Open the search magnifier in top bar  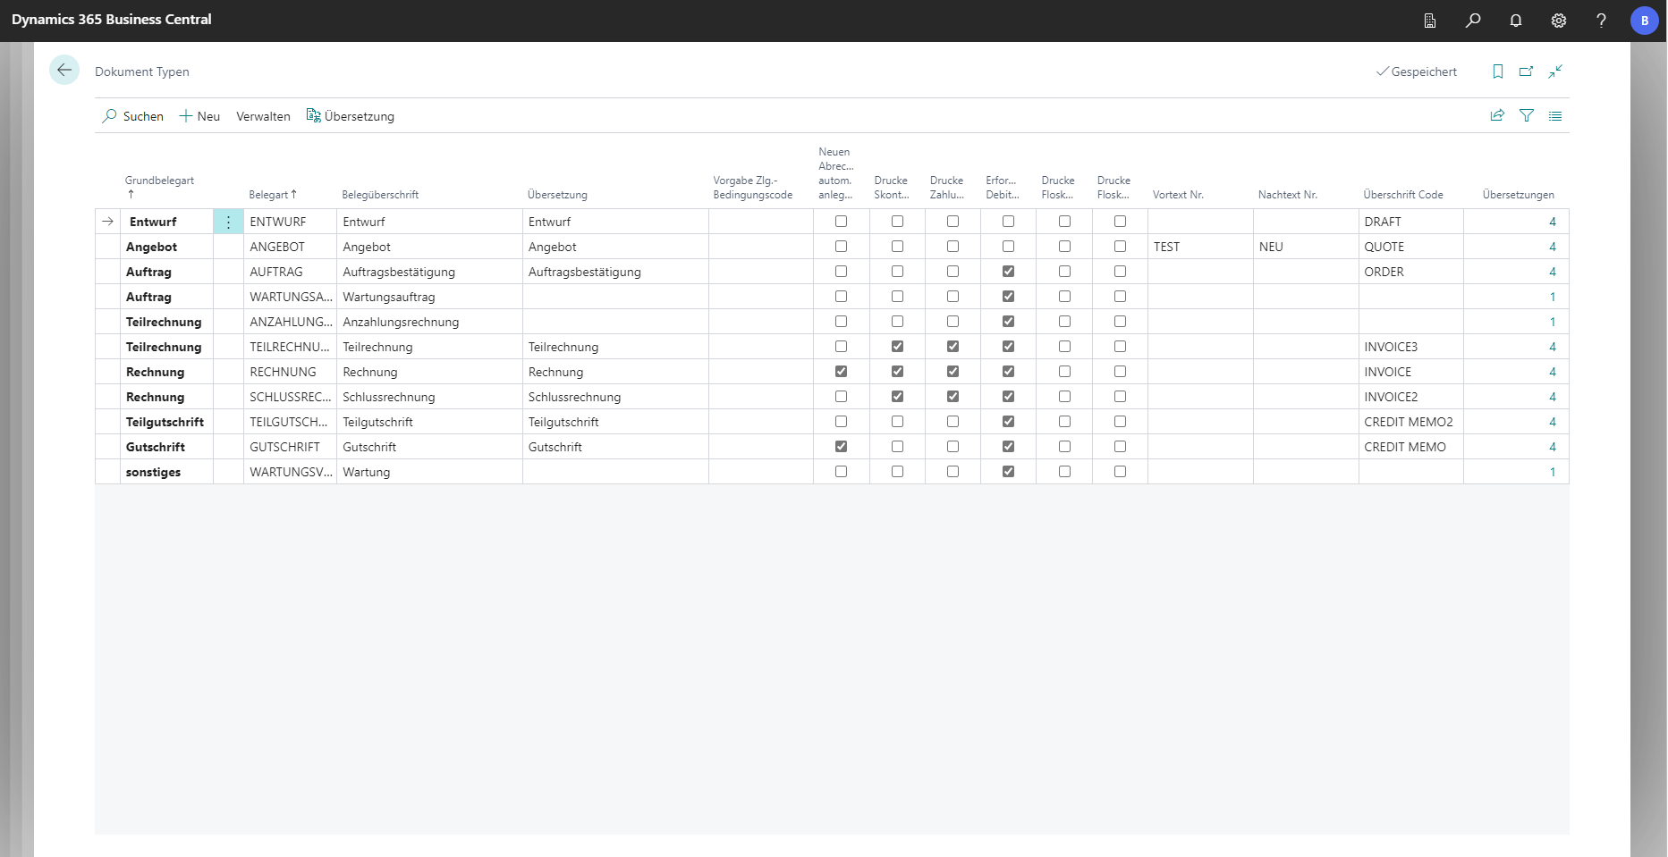coord(1473,21)
